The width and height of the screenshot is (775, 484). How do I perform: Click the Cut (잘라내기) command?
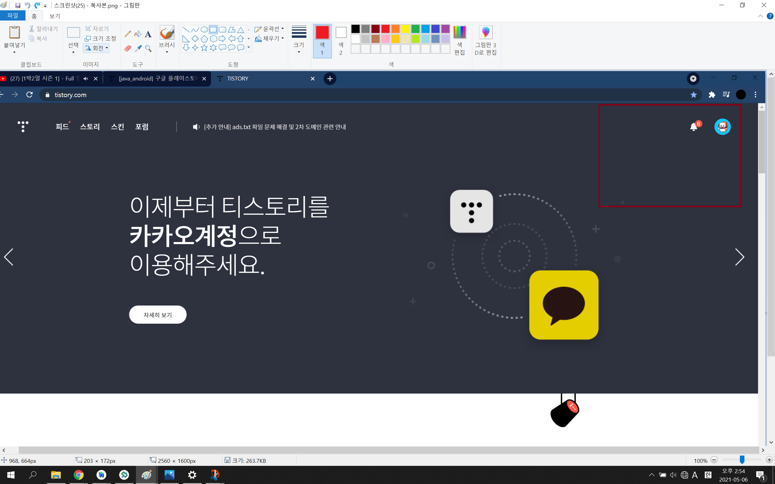point(44,29)
